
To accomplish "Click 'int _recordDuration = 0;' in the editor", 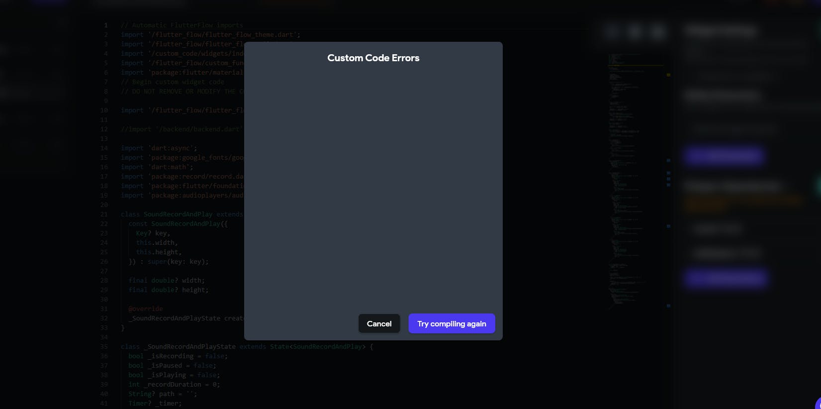I will click(174, 384).
